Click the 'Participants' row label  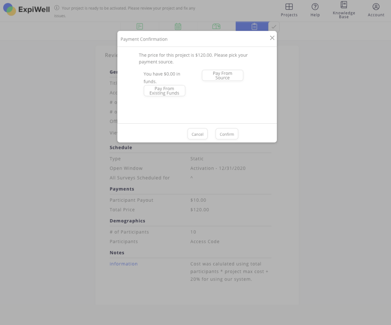point(124,241)
